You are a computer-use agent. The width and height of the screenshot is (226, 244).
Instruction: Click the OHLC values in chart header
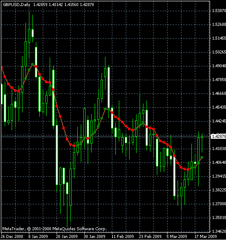tap(64, 5)
